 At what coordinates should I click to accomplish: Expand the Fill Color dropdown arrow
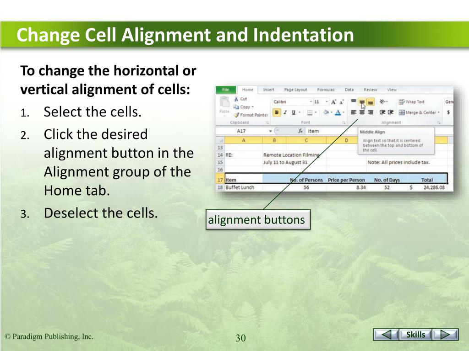point(332,113)
